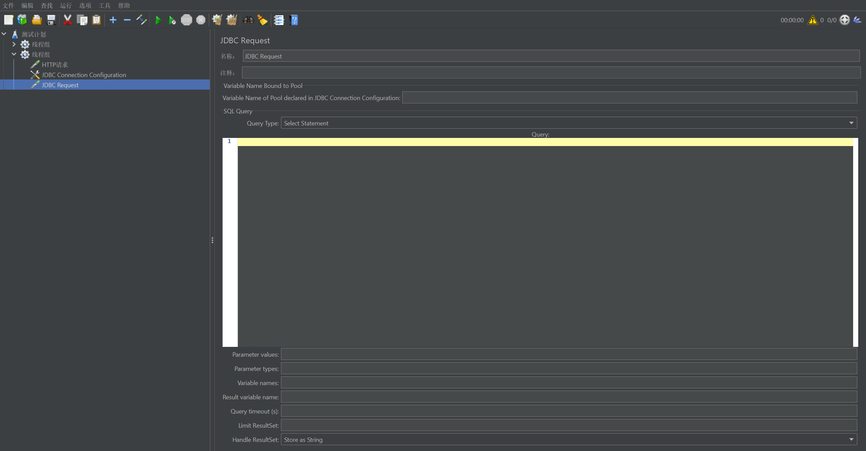Click into the SQL Query editor
The height and width of the screenshot is (451, 866).
click(545, 242)
